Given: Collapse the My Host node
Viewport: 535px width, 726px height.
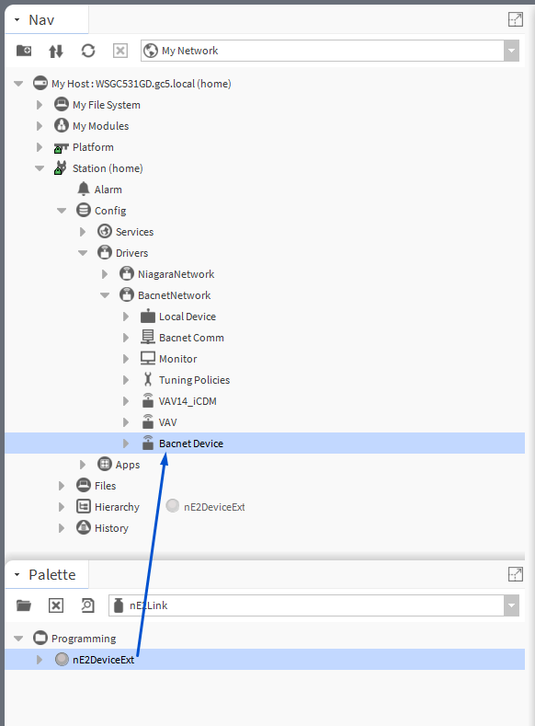Looking at the screenshot, I should click(18, 84).
